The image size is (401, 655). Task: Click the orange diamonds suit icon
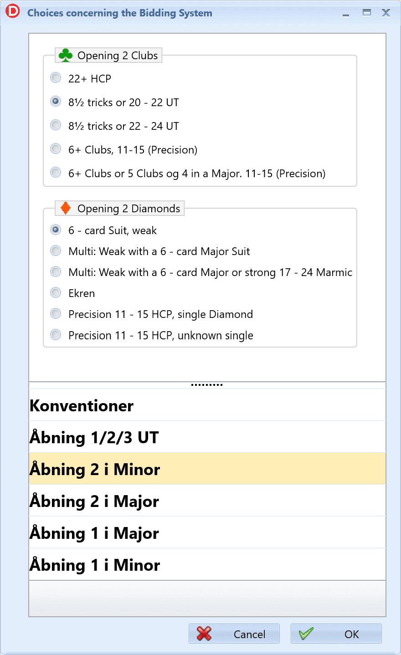pos(66,208)
